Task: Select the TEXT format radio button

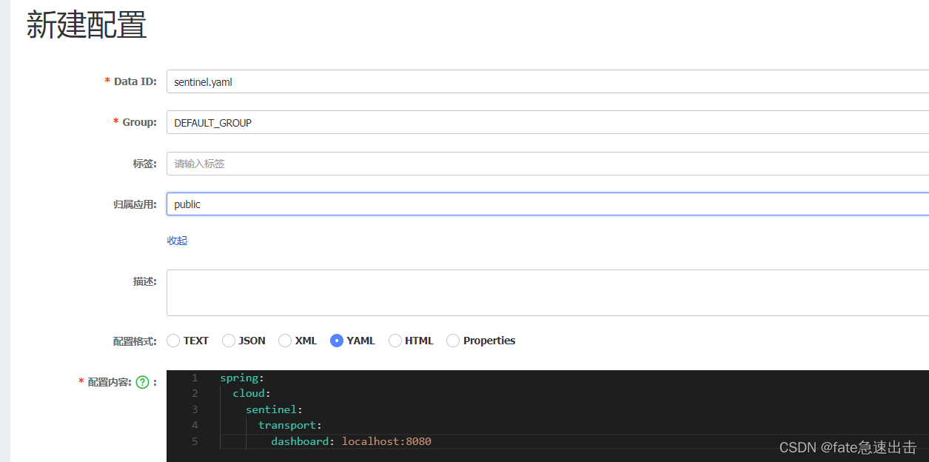Action: pos(173,341)
